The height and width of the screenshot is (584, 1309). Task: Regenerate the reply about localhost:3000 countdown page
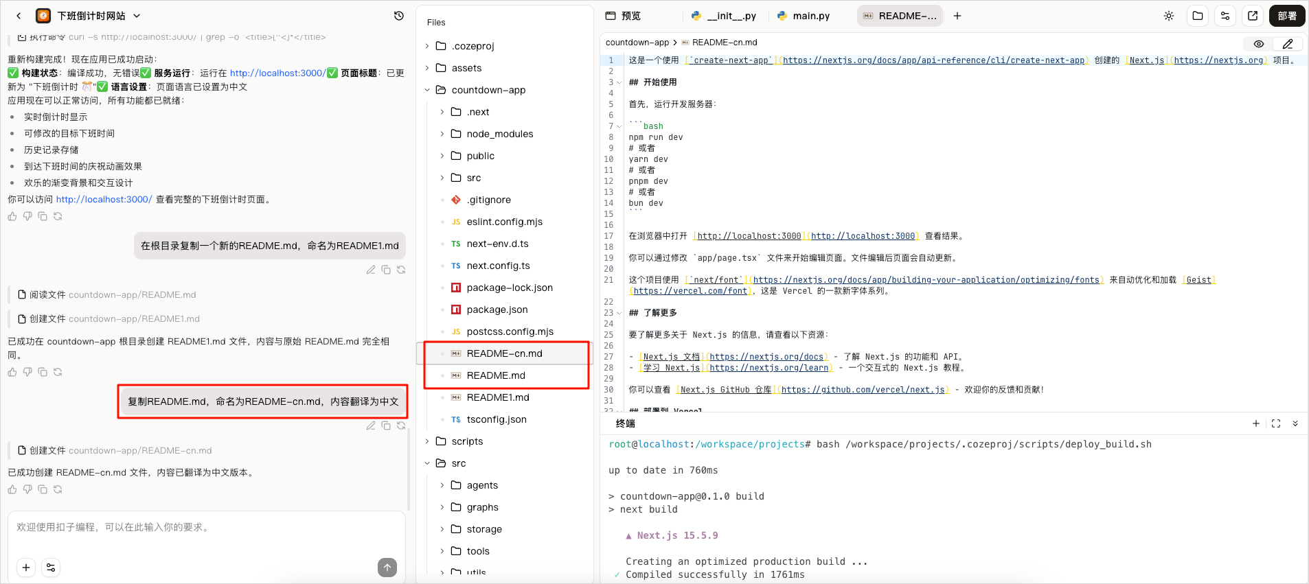point(58,216)
